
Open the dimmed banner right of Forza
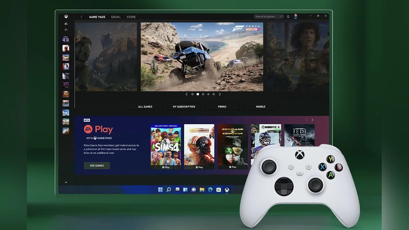298,57
